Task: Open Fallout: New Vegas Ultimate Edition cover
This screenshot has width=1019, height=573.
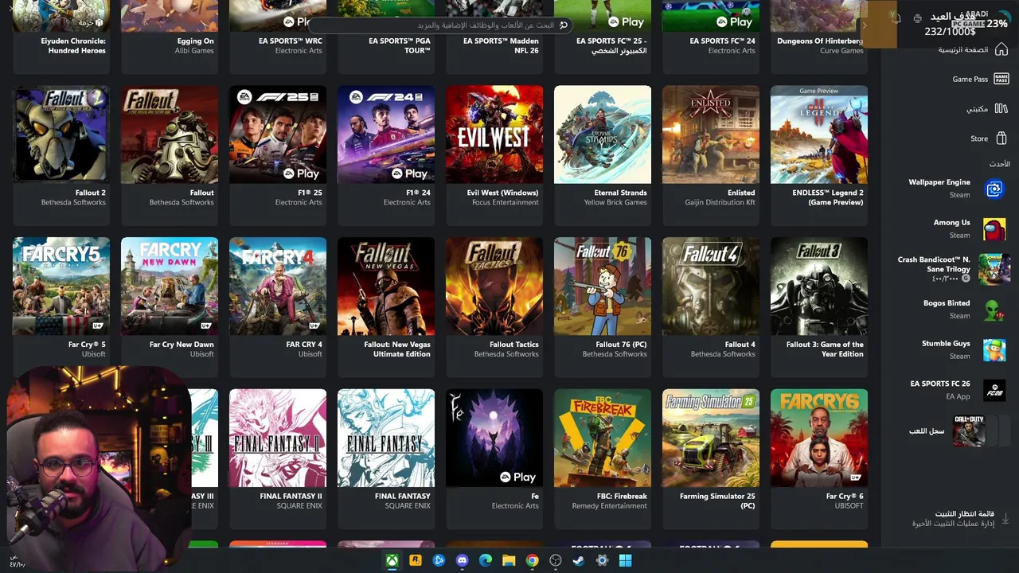Action: point(386,286)
